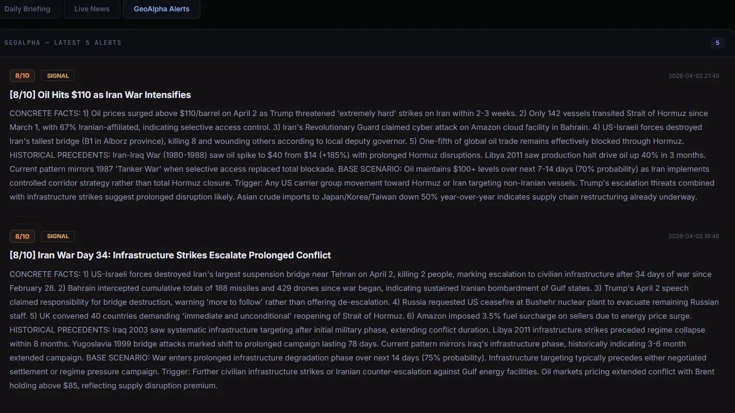The width and height of the screenshot is (735, 413).
Task: Click the SIGNAL tag on the first alert
Action: 57,75
